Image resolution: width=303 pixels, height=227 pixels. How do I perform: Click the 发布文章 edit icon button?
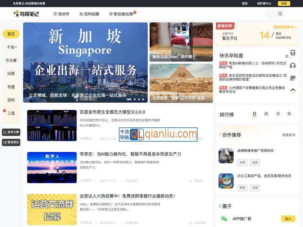(11, 132)
